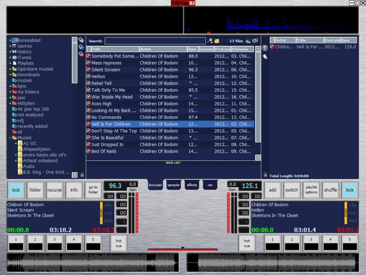Click the crossfader slider at bottom center
Image resolution: width=366 pixels, height=275 pixels.
(183, 249)
